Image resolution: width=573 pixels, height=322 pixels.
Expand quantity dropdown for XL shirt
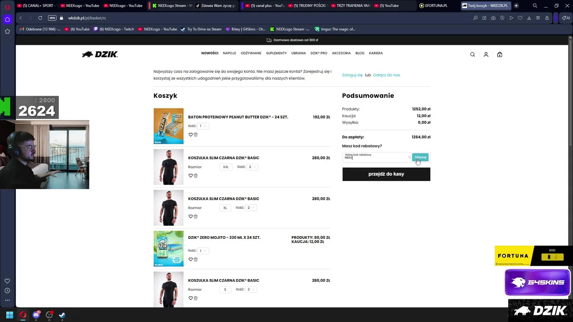[251, 208]
